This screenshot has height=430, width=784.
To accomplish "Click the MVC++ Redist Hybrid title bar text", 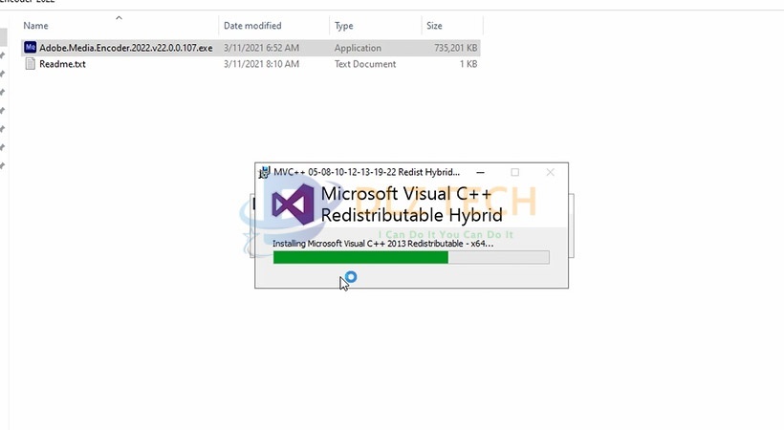I will pyautogui.click(x=366, y=172).
